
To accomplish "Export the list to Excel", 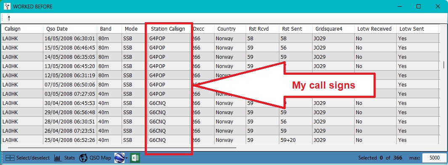I will coord(135,158).
